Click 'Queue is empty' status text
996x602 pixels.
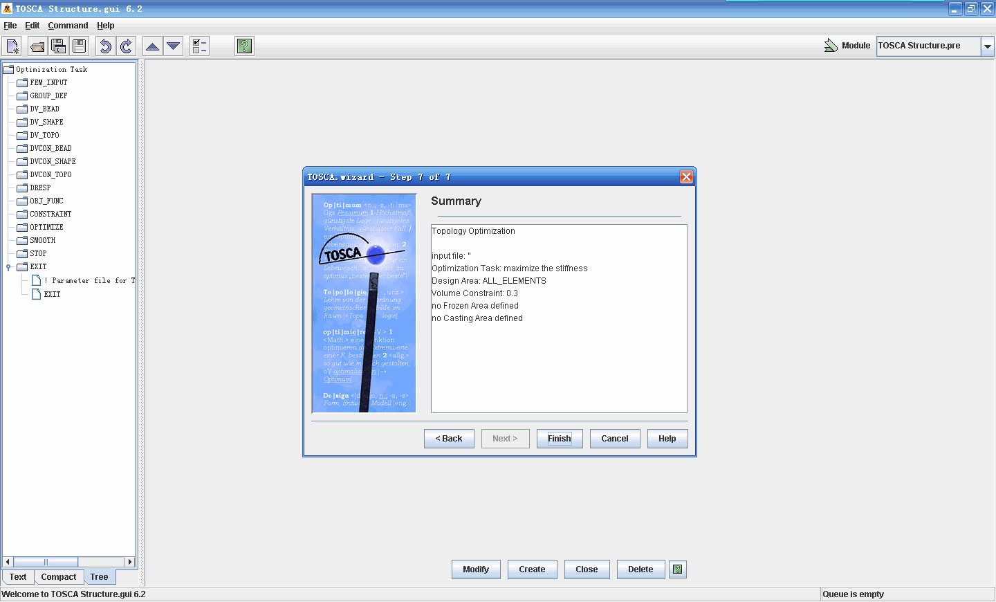(853, 594)
